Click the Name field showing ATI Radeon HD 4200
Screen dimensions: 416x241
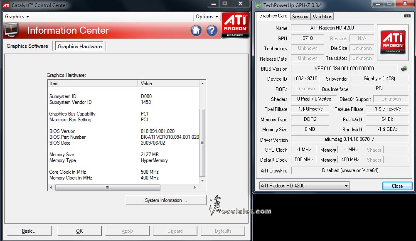(x=332, y=28)
